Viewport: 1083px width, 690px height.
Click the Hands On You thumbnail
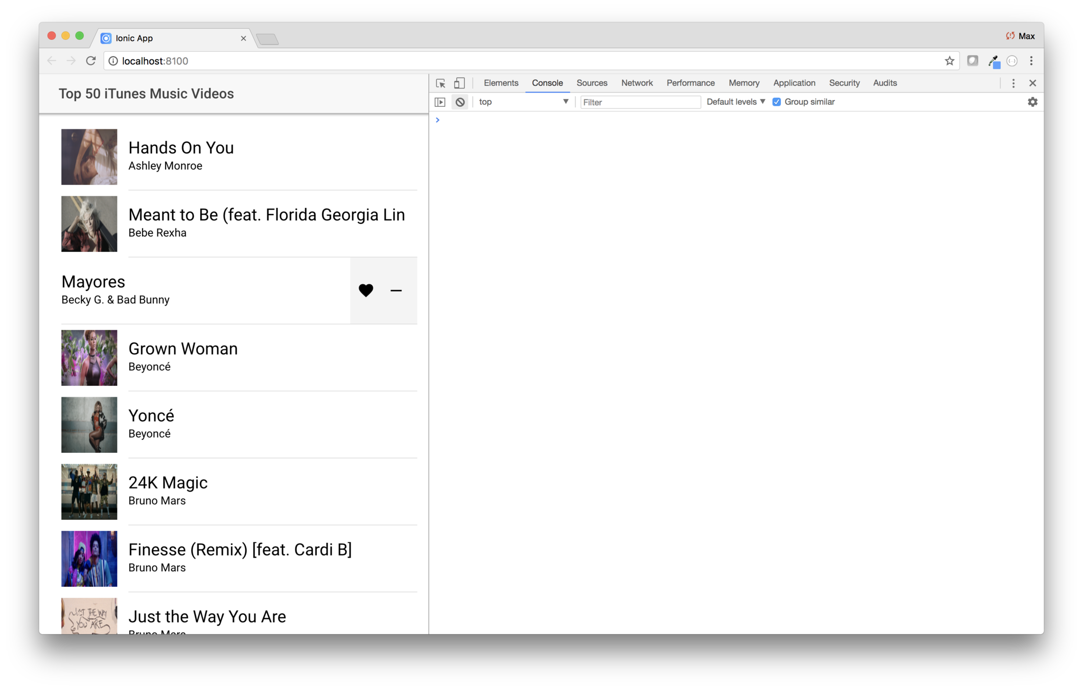coord(89,157)
